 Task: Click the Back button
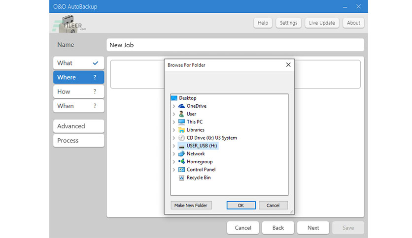tap(278, 228)
